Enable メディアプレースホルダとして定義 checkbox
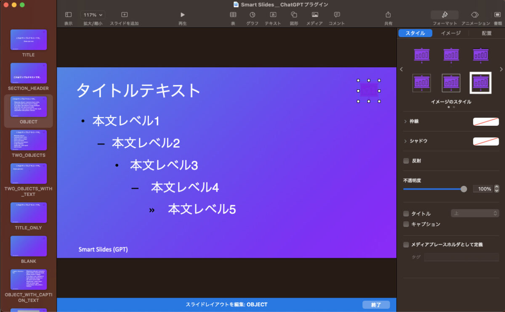This screenshot has height=312, width=505. 405,244
